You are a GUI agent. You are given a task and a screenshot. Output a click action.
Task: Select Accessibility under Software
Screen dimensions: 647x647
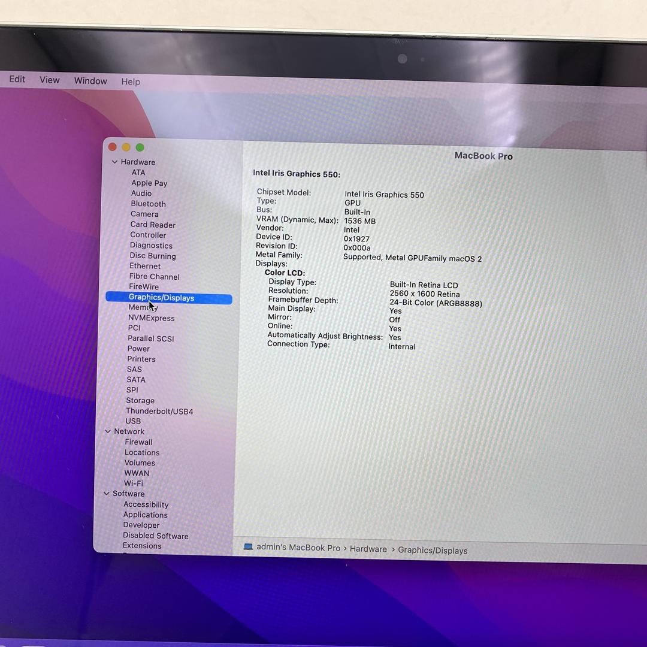(x=146, y=504)
